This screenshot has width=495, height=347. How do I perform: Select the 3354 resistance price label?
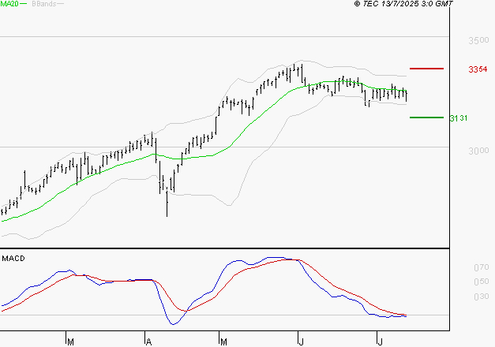coord(478,69)
